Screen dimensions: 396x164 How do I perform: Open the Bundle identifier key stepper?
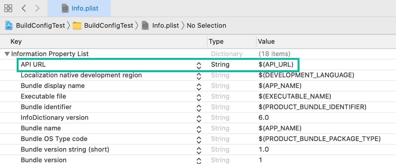tap(199, 107)
